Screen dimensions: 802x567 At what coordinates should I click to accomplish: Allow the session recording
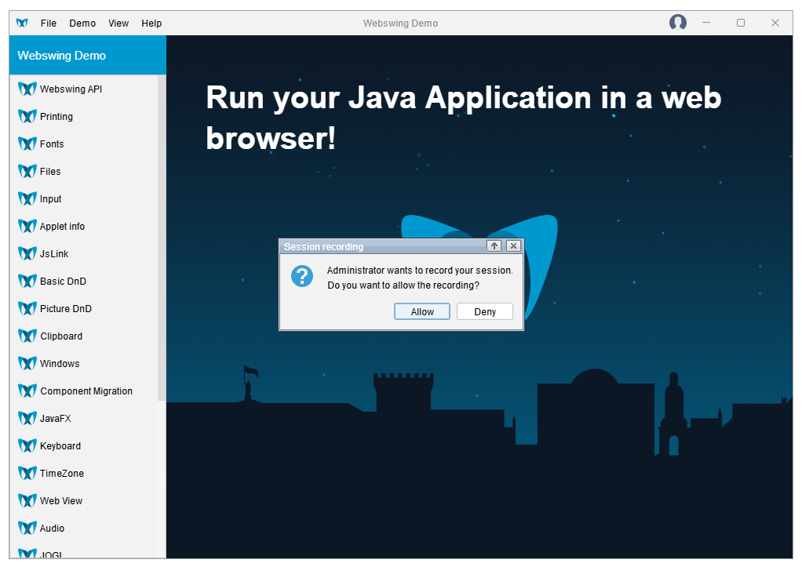click(422, 311)
